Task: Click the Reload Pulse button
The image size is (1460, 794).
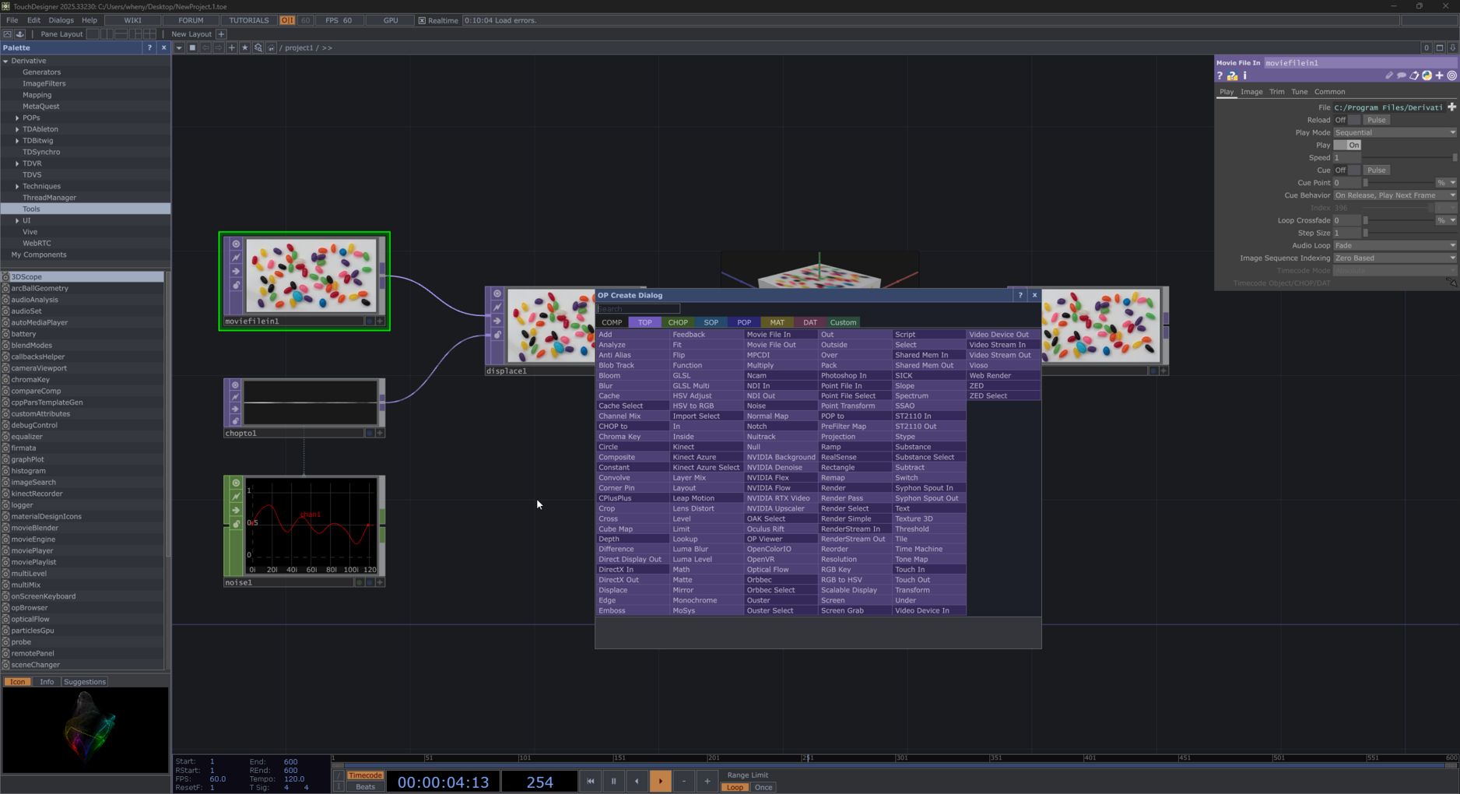Action: [x=1376, y=120]
